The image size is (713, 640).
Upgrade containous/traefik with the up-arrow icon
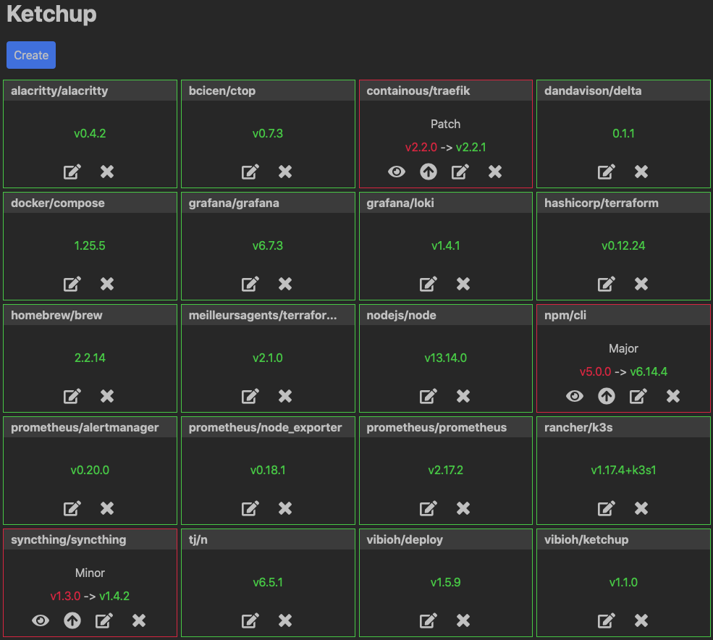point(429,172)
